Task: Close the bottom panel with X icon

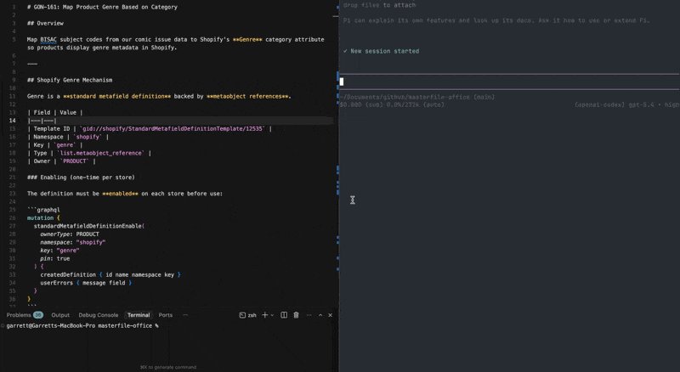Action: 331,315
